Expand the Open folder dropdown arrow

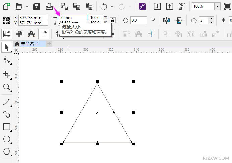coord(27,6)
